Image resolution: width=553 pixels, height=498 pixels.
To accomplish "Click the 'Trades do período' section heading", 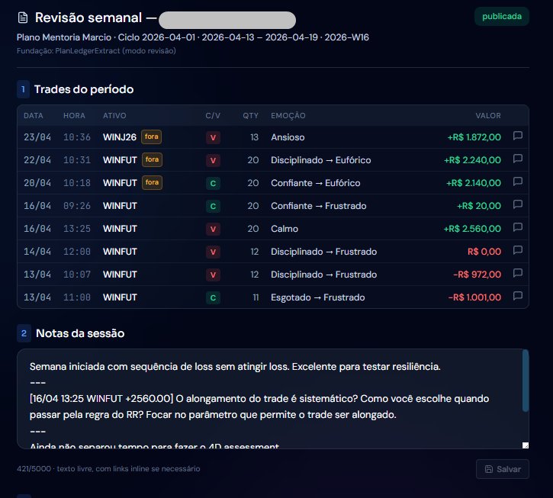I will point(84,89).
